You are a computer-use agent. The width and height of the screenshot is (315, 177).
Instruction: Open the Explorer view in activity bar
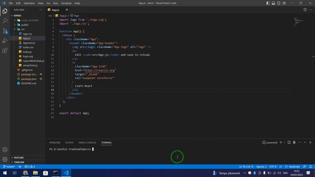pyautogui.click(x=5, y=11)
